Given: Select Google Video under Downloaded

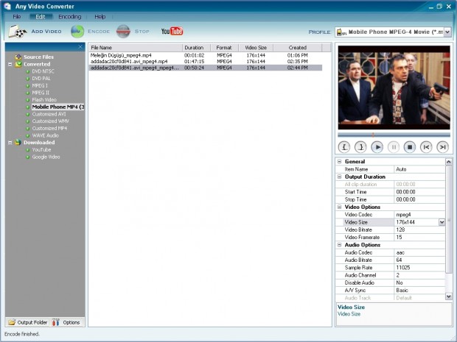Looking at the screenshot, I should [x=46, y=157].
